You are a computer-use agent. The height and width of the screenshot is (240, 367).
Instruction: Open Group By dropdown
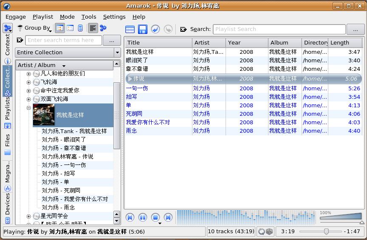(x=34, y=28)
